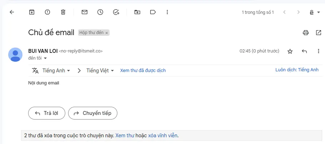Snooze the email with the clock icon

(x=100, y=12)
